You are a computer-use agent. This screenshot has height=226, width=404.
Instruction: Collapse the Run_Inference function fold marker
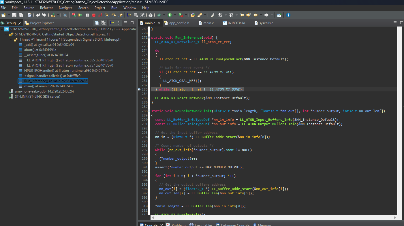[x=149, y=37]
